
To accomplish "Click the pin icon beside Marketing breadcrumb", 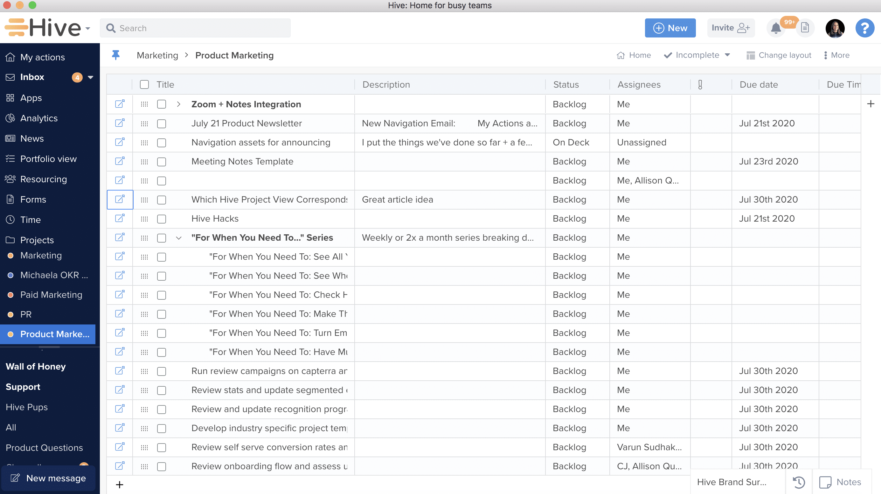I will click(x=116, y=55).
